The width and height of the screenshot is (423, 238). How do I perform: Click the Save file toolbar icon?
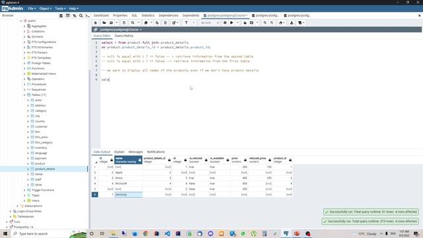coord(111,23)
